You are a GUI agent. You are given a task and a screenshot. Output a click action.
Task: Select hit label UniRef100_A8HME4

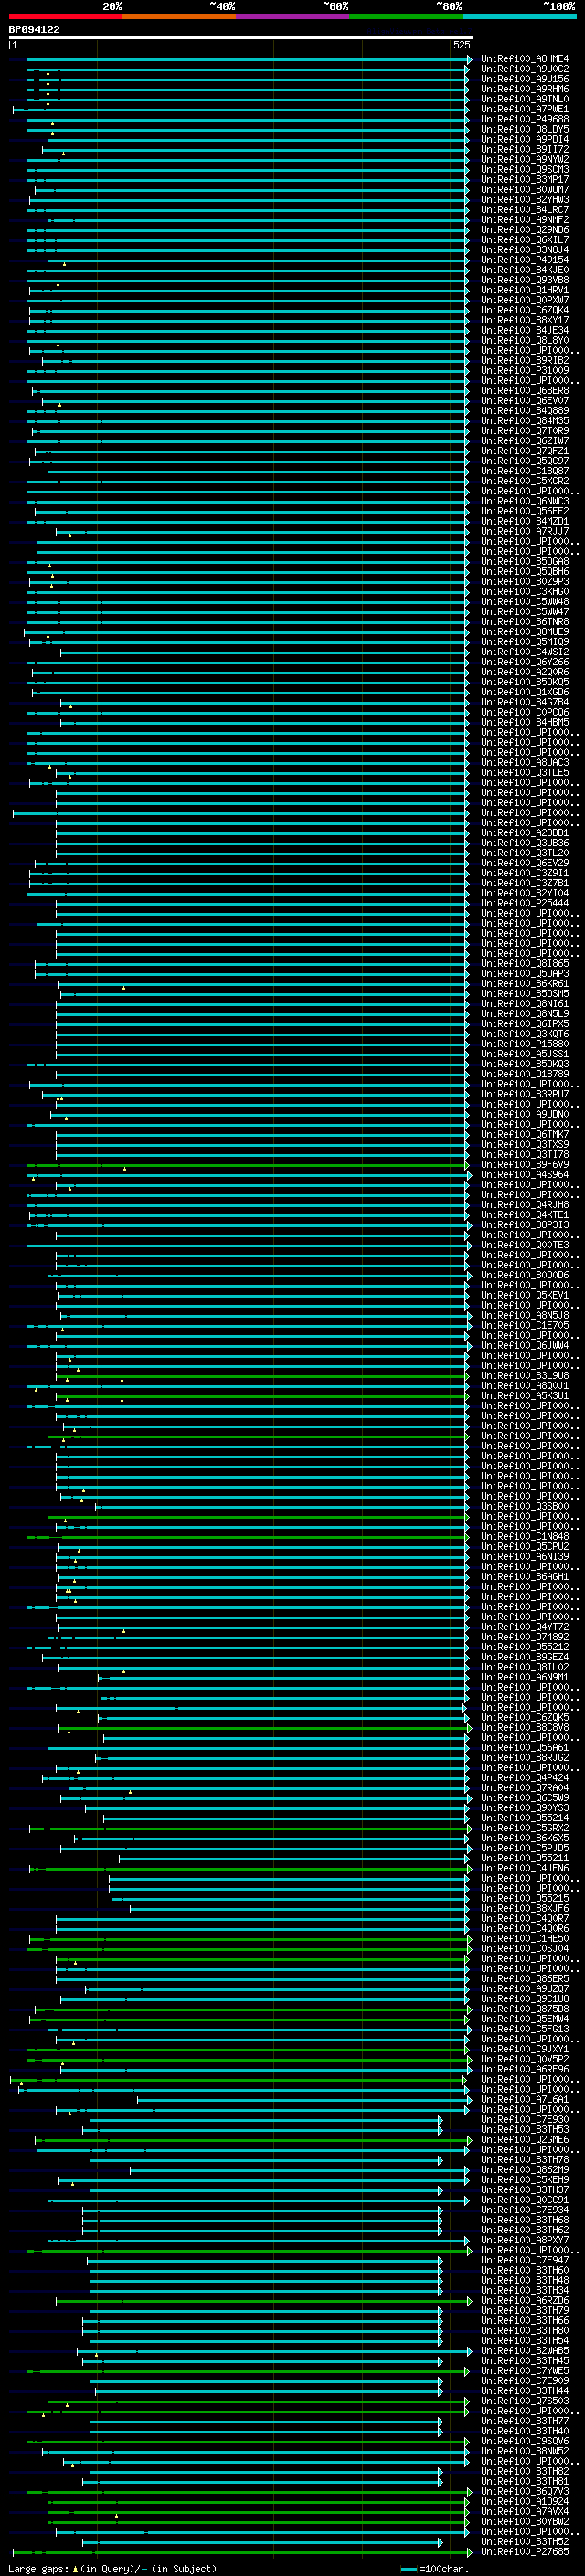coord(525,60)
